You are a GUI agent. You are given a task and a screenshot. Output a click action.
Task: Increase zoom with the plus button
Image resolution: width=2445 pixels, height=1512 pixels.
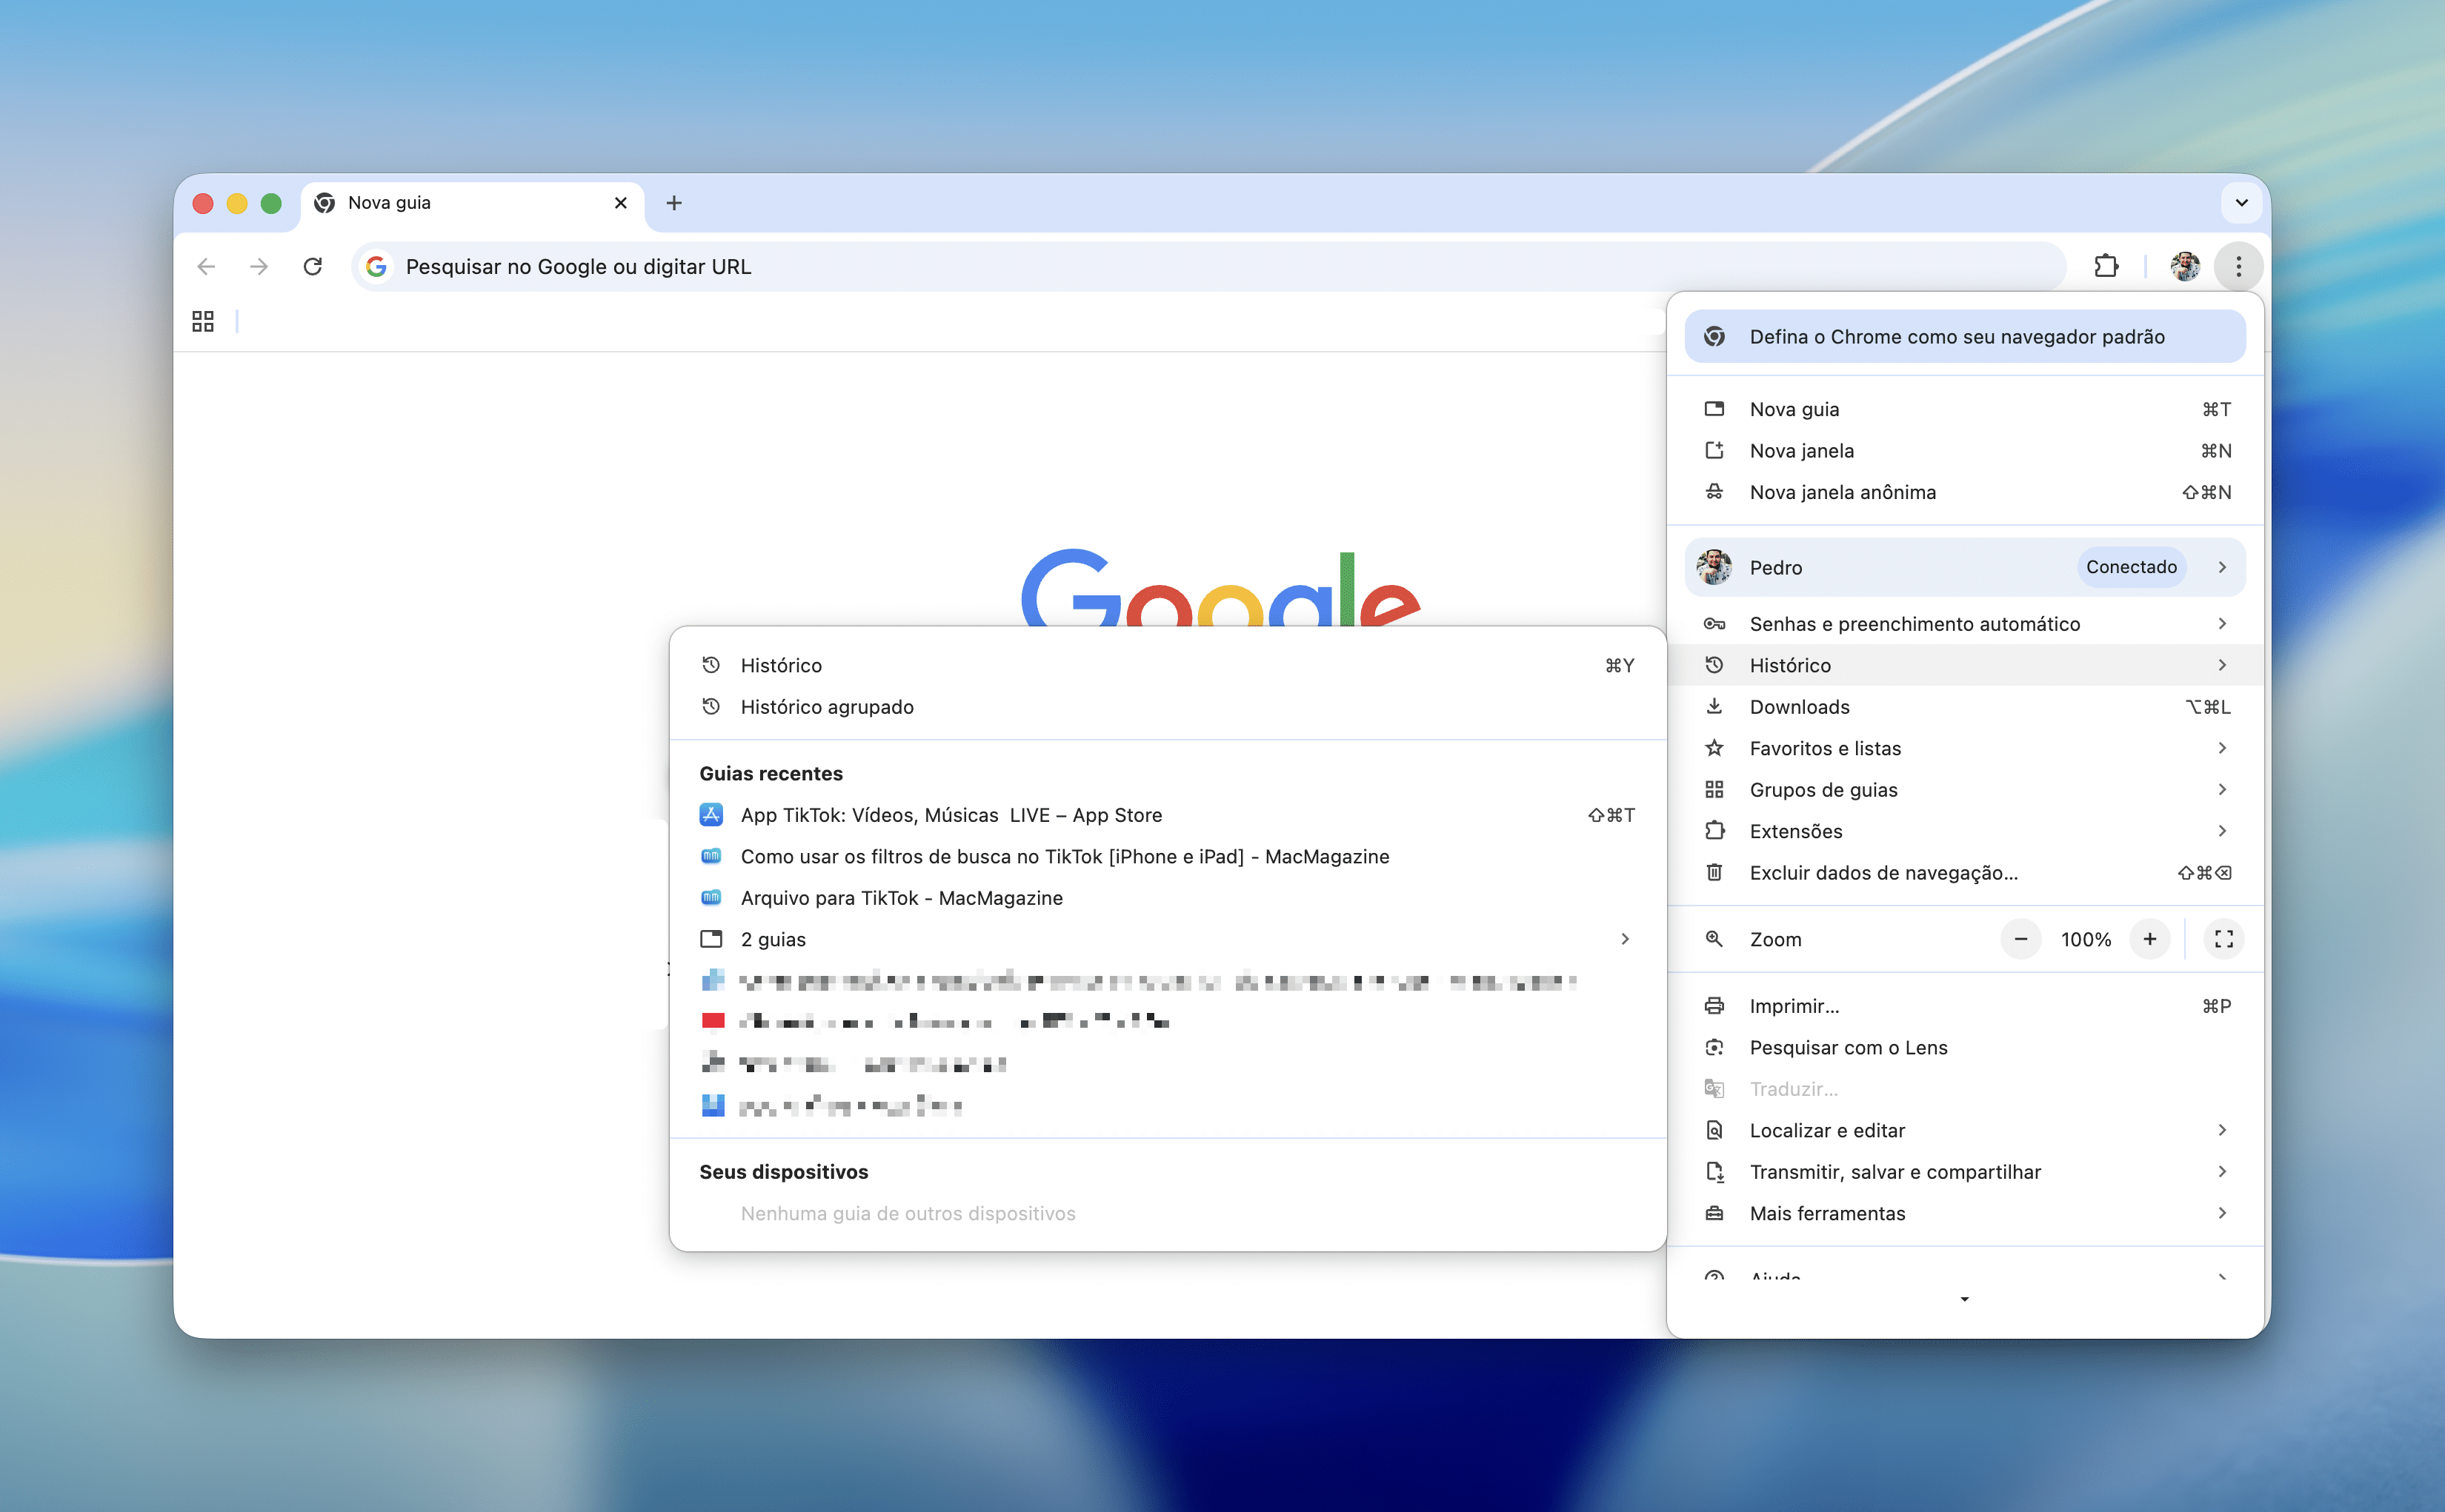[2149, 939]
